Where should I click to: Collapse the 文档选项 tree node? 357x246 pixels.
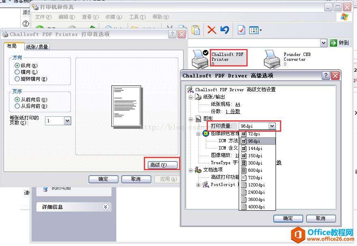[x=190, y=170]
